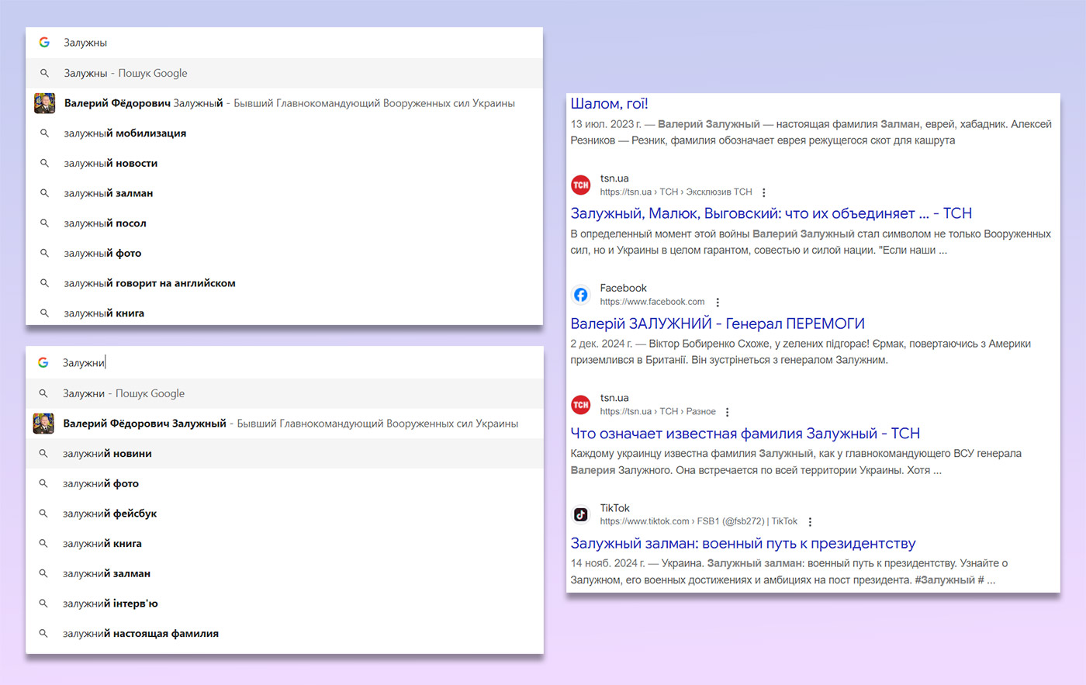The width and height of the screenshot is (1086, 685).
Task: Open three-dot menu next to 'ТСН › Эксклюзив ТСН'
Action: pos(764,192)
